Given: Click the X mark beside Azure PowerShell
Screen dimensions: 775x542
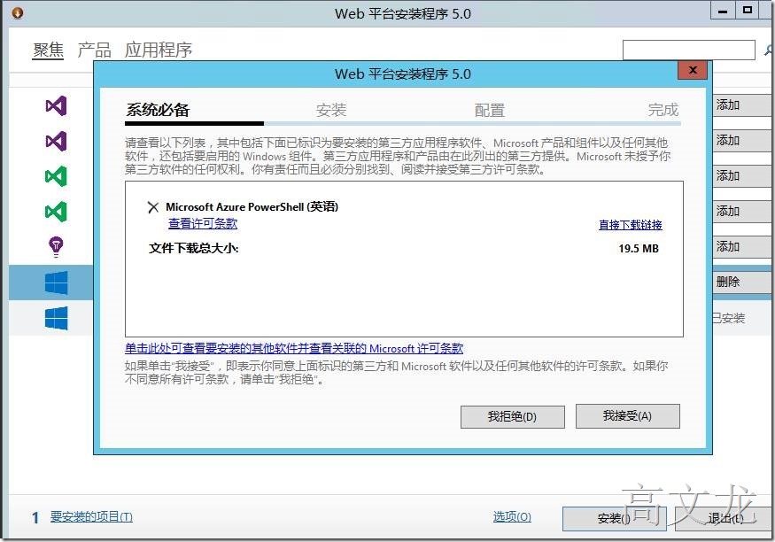Looking at the screenshot, I should (x=153, y=207).
